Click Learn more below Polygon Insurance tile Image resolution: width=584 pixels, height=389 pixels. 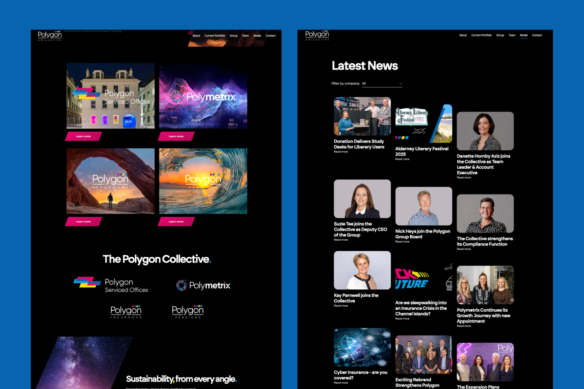[83, 221]
